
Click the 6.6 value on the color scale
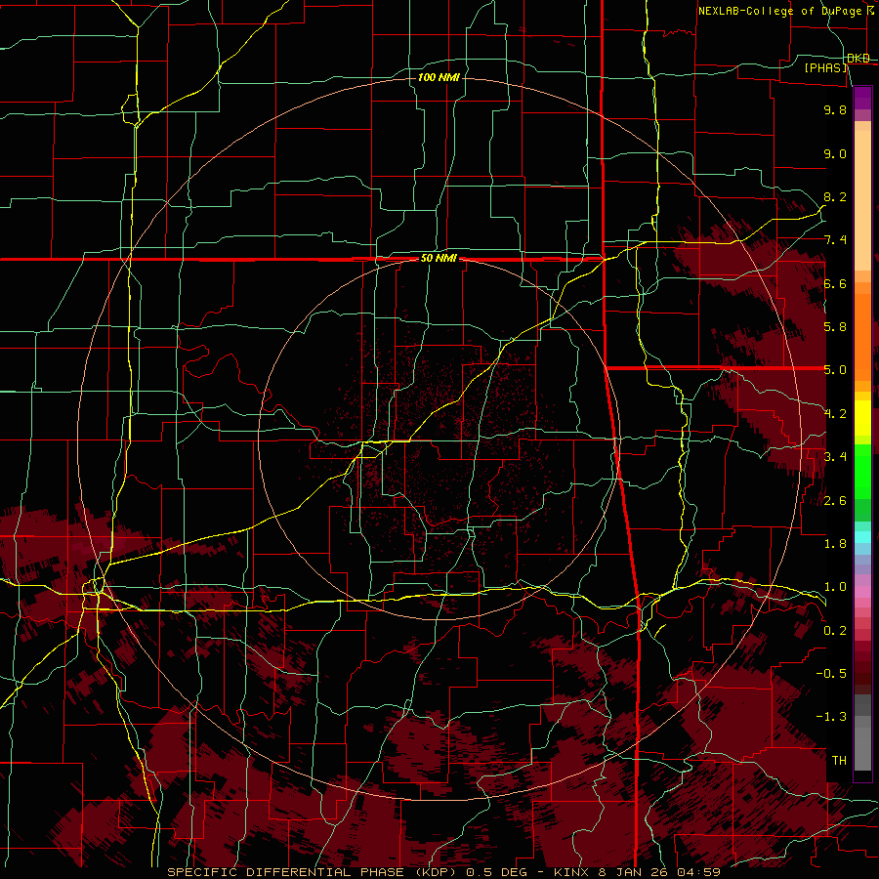[835, 283]
